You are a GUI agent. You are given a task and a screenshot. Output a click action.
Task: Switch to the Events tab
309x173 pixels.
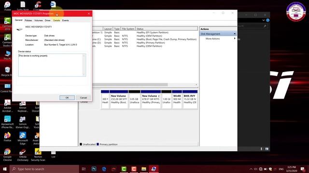66,20
